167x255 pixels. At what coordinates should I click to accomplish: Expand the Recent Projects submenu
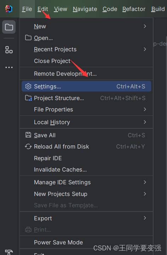[86, 49]
